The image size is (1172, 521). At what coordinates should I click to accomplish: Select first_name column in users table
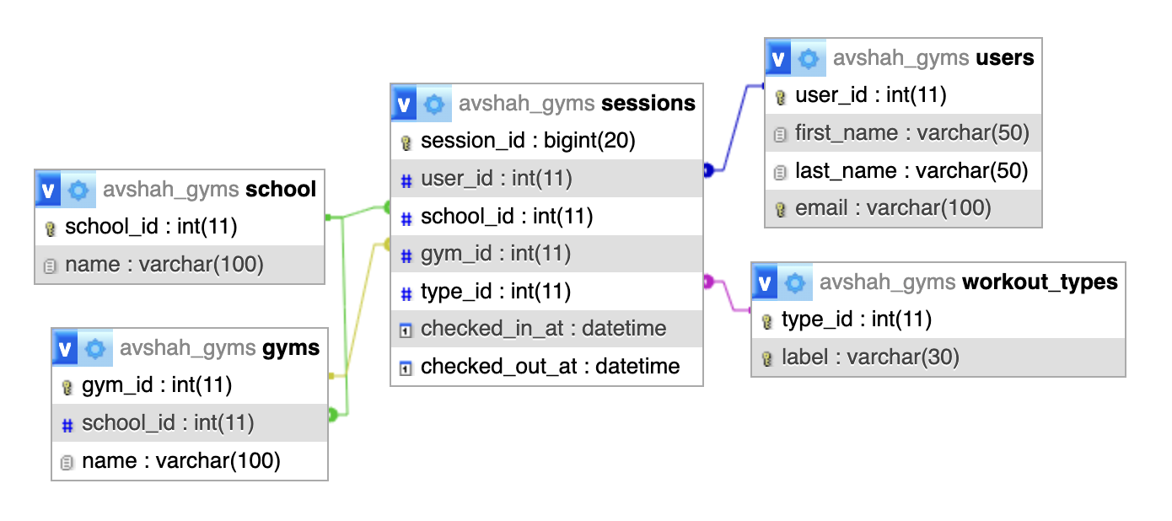911,133
